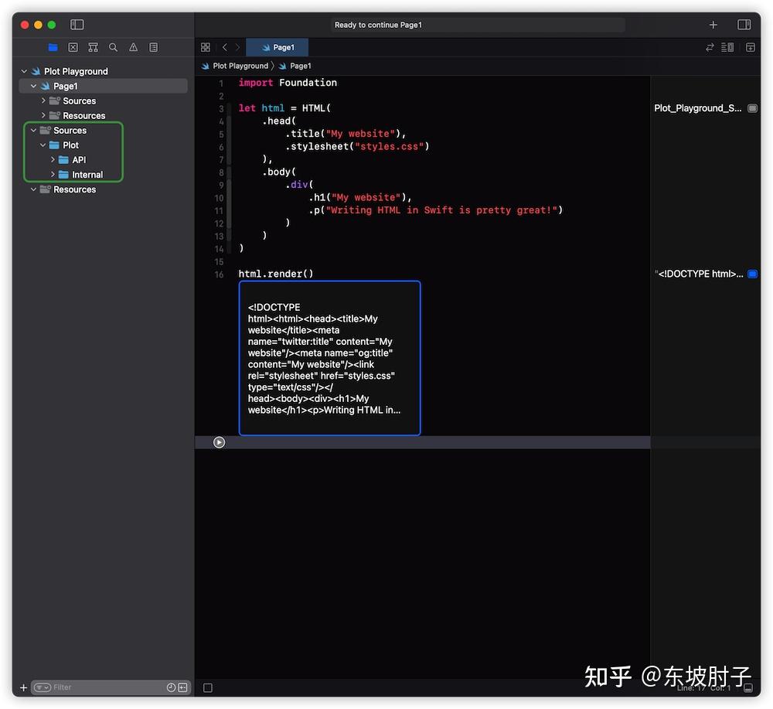Toggle the bottom-right debug console icon

tap(748, 688)
